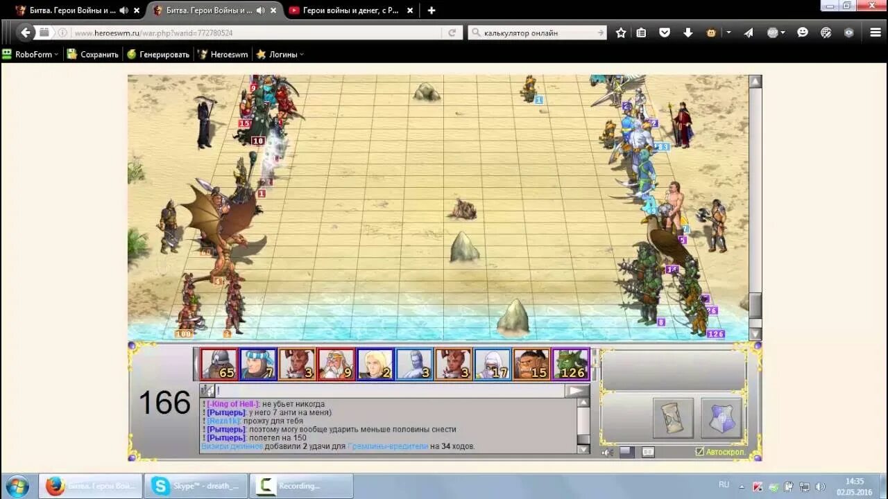Expand the 'Логины' RoboForm dropdown
This screenshot has height=499, width=888.
click(x=280, y=54)
